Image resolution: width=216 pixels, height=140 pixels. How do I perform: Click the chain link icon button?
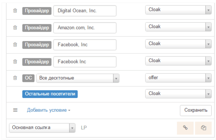(x=185, y=128)
